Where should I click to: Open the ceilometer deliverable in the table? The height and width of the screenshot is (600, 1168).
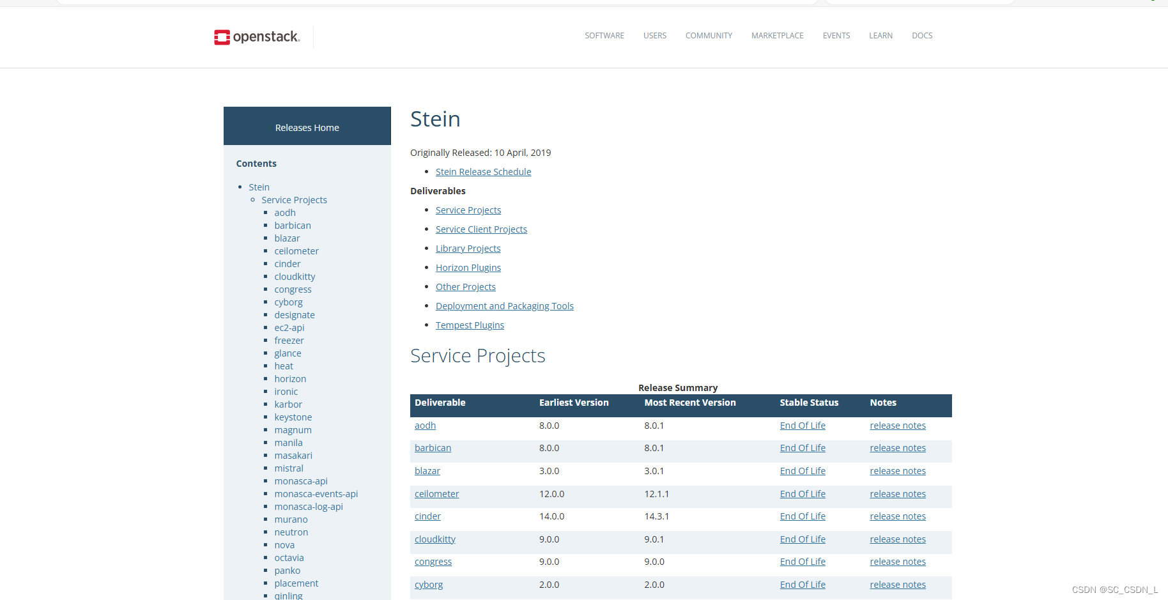436,494
